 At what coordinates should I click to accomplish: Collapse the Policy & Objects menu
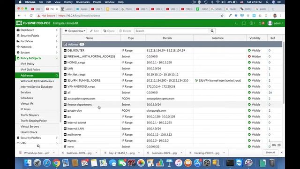pyautogui.click(x=37, y=58)
